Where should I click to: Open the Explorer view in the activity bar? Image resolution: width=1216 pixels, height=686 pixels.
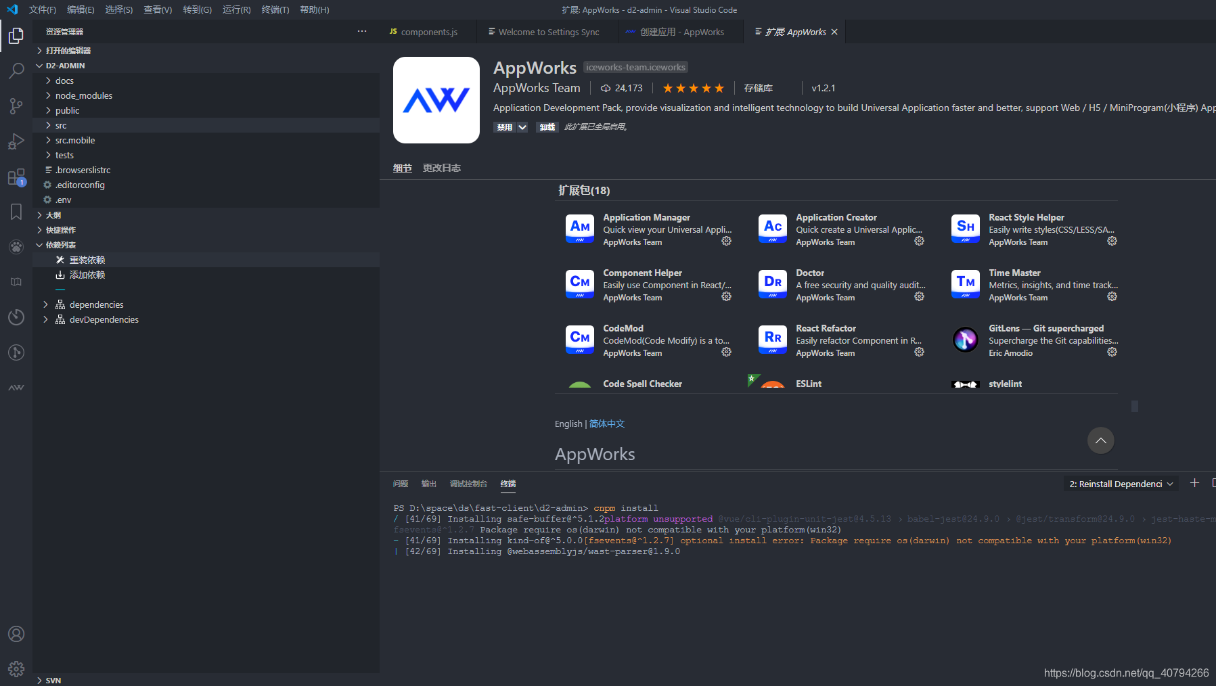point(16,35)
